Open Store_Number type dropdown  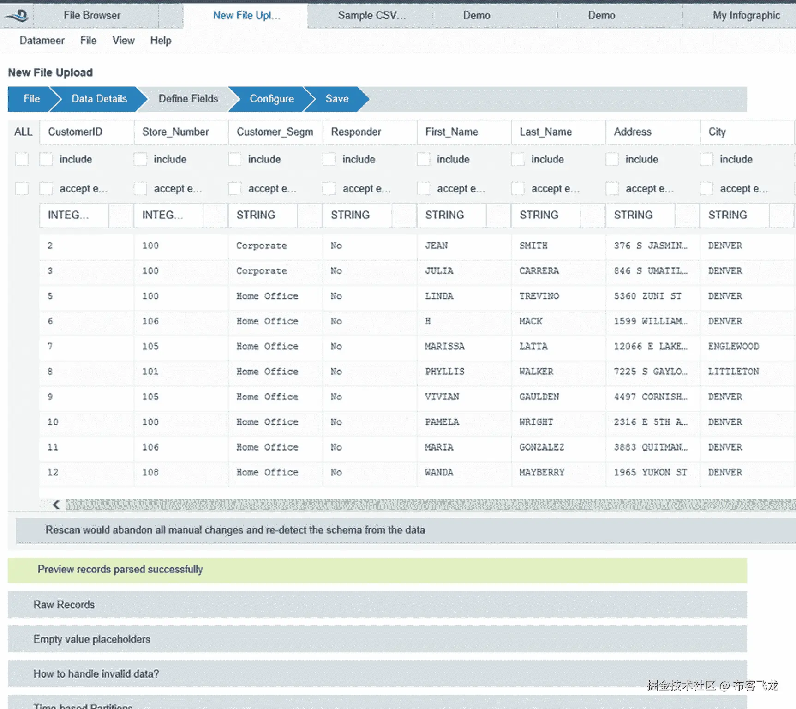coord(180,215)
